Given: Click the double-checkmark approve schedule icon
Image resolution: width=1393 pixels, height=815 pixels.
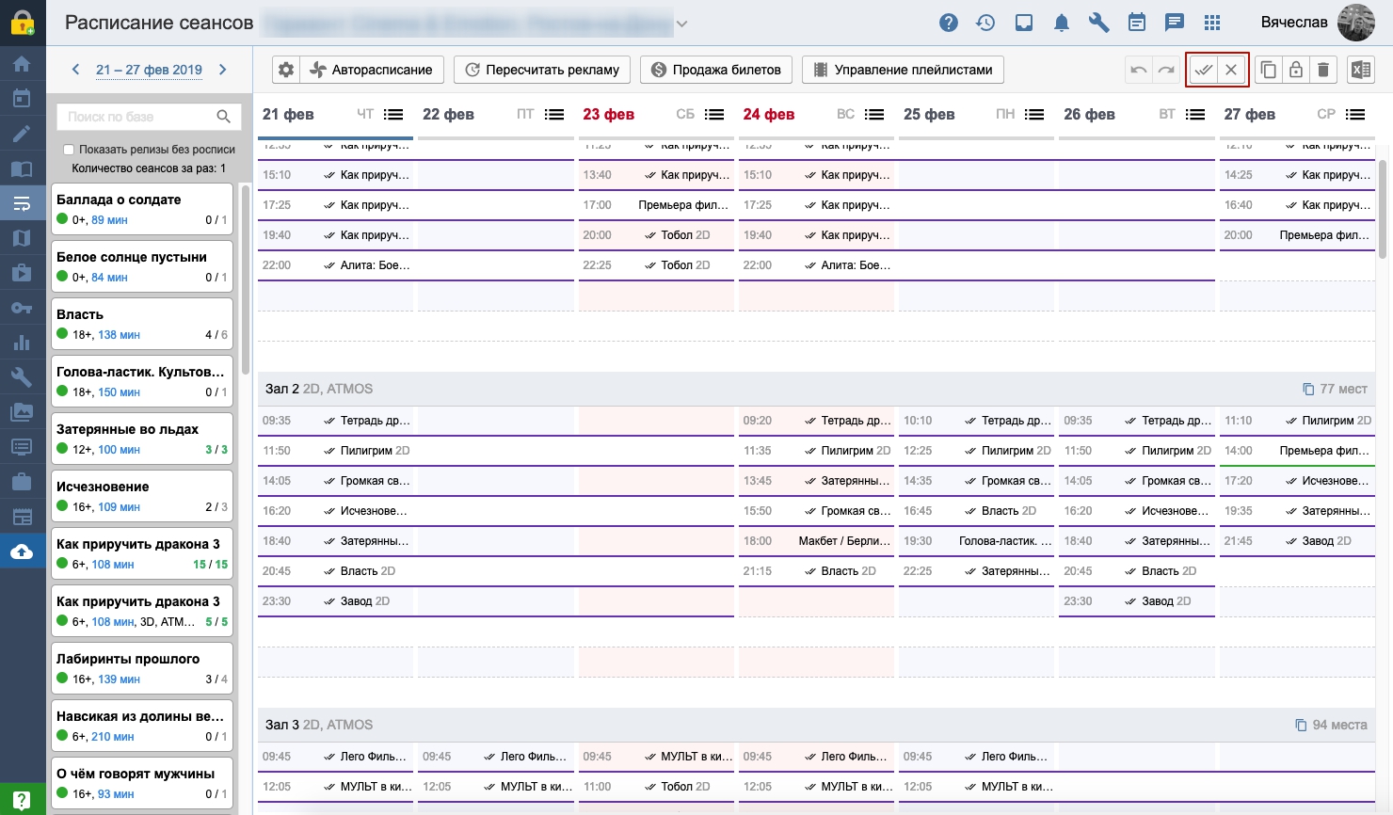Looking at the screenshot, I should tap(1203, 70).
